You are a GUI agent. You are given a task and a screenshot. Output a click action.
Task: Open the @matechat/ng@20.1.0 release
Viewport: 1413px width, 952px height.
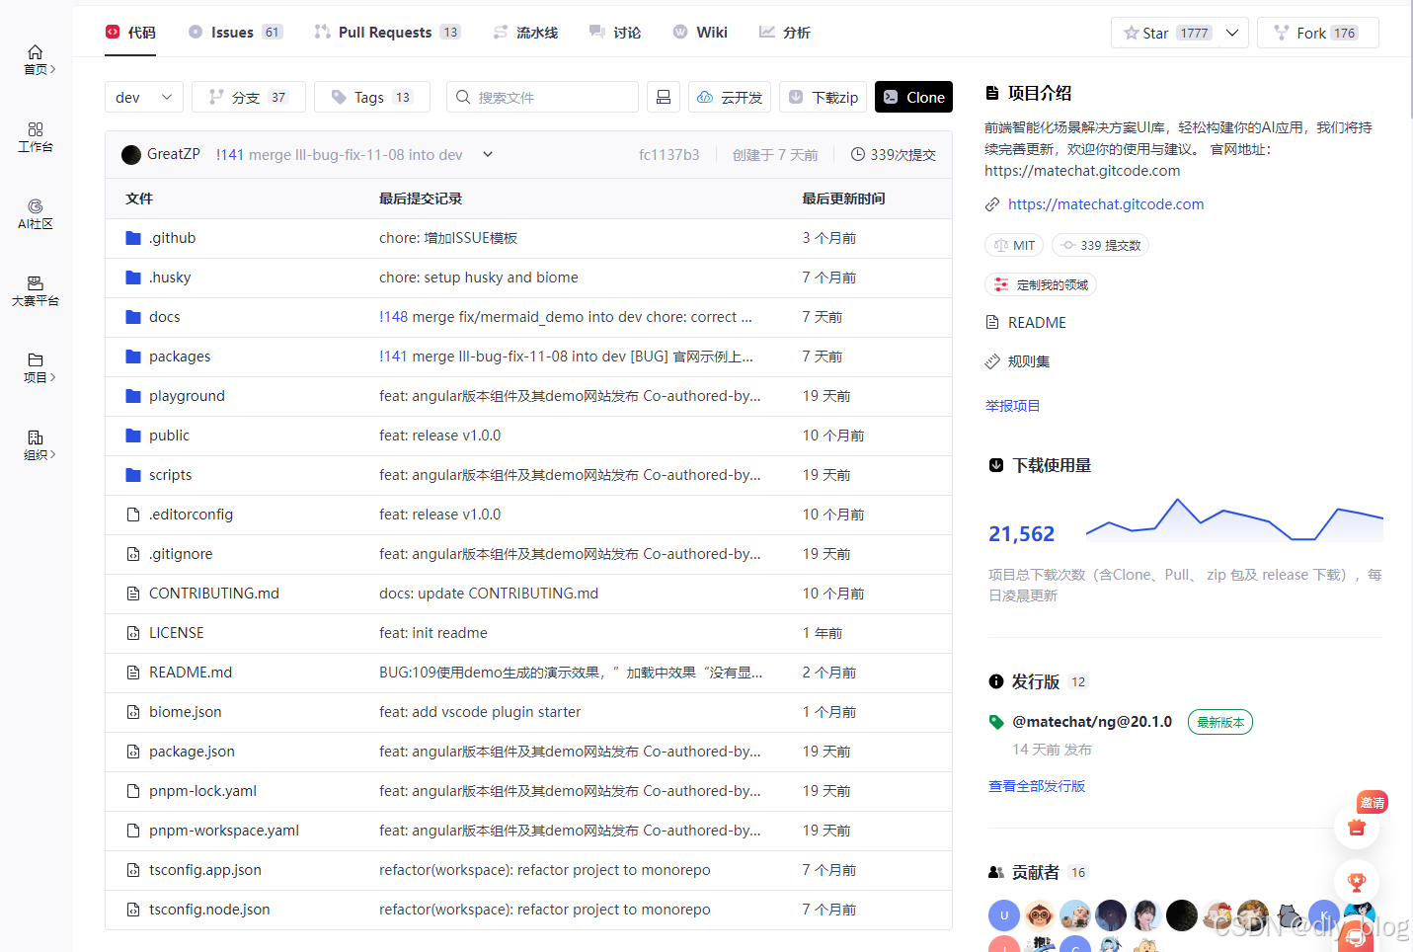coord(1092,722)
